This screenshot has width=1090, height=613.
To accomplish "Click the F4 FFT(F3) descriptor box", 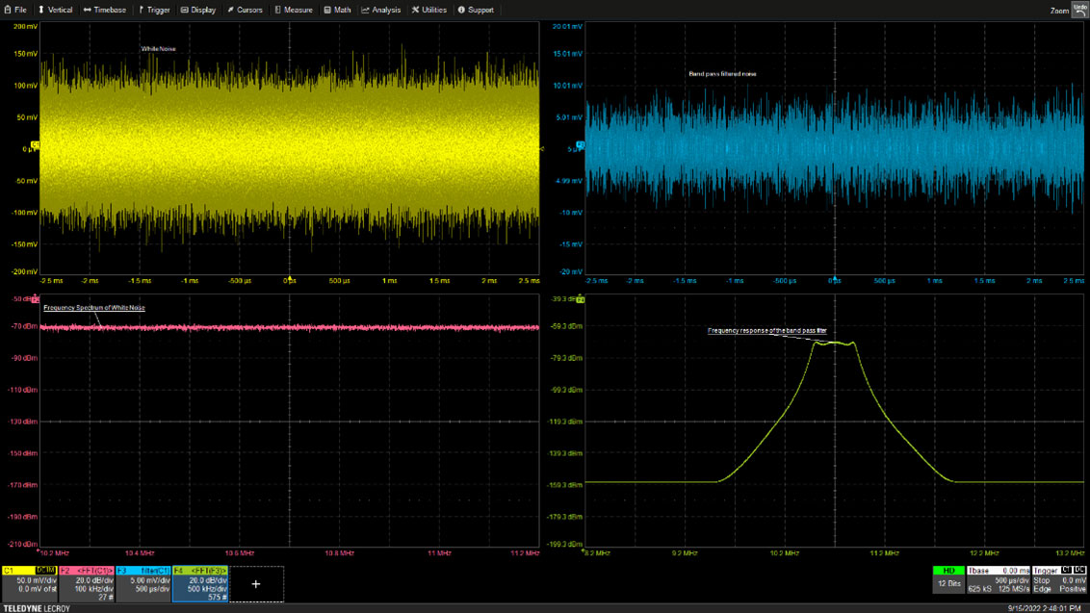I will tap(200, 583).
